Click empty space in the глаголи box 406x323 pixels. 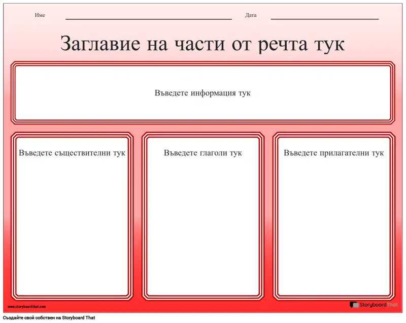[202, 229]
